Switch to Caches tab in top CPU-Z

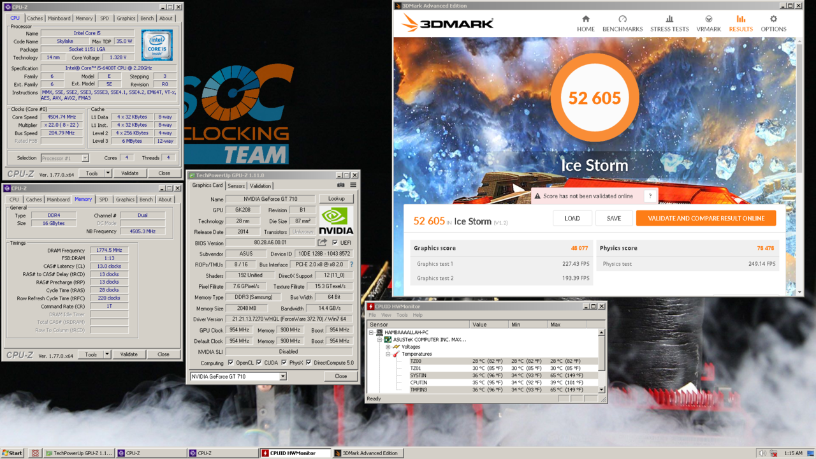click(34, 18)
